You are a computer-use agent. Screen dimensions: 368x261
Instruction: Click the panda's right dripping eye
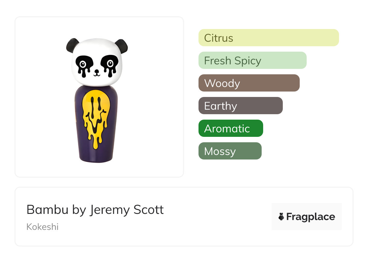[x=109, y=64]
